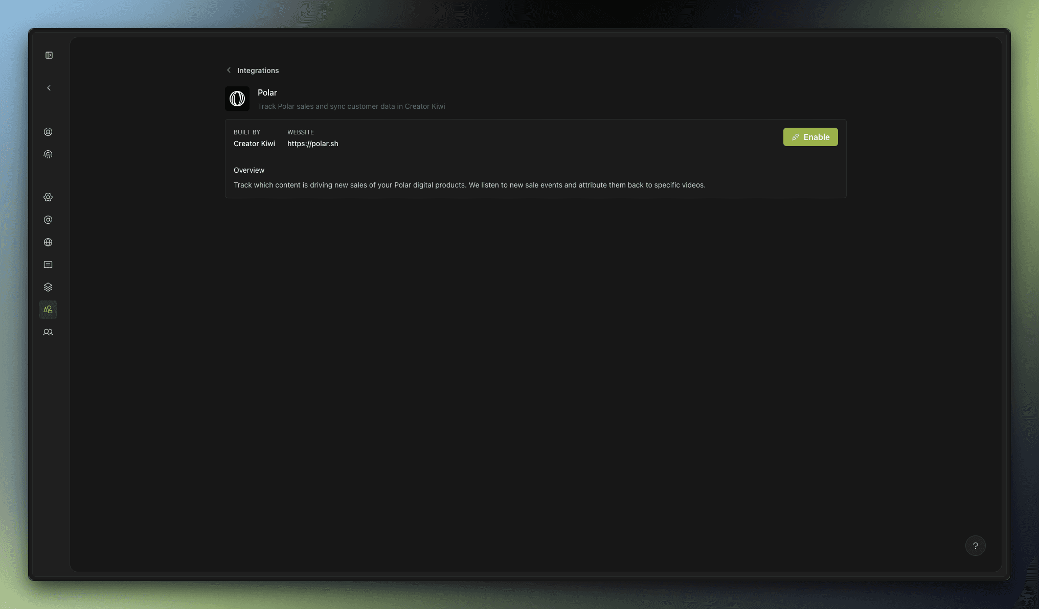Open the help question mark button
This screenshot has width=1039, height=609.
click(x=976, y=546)
